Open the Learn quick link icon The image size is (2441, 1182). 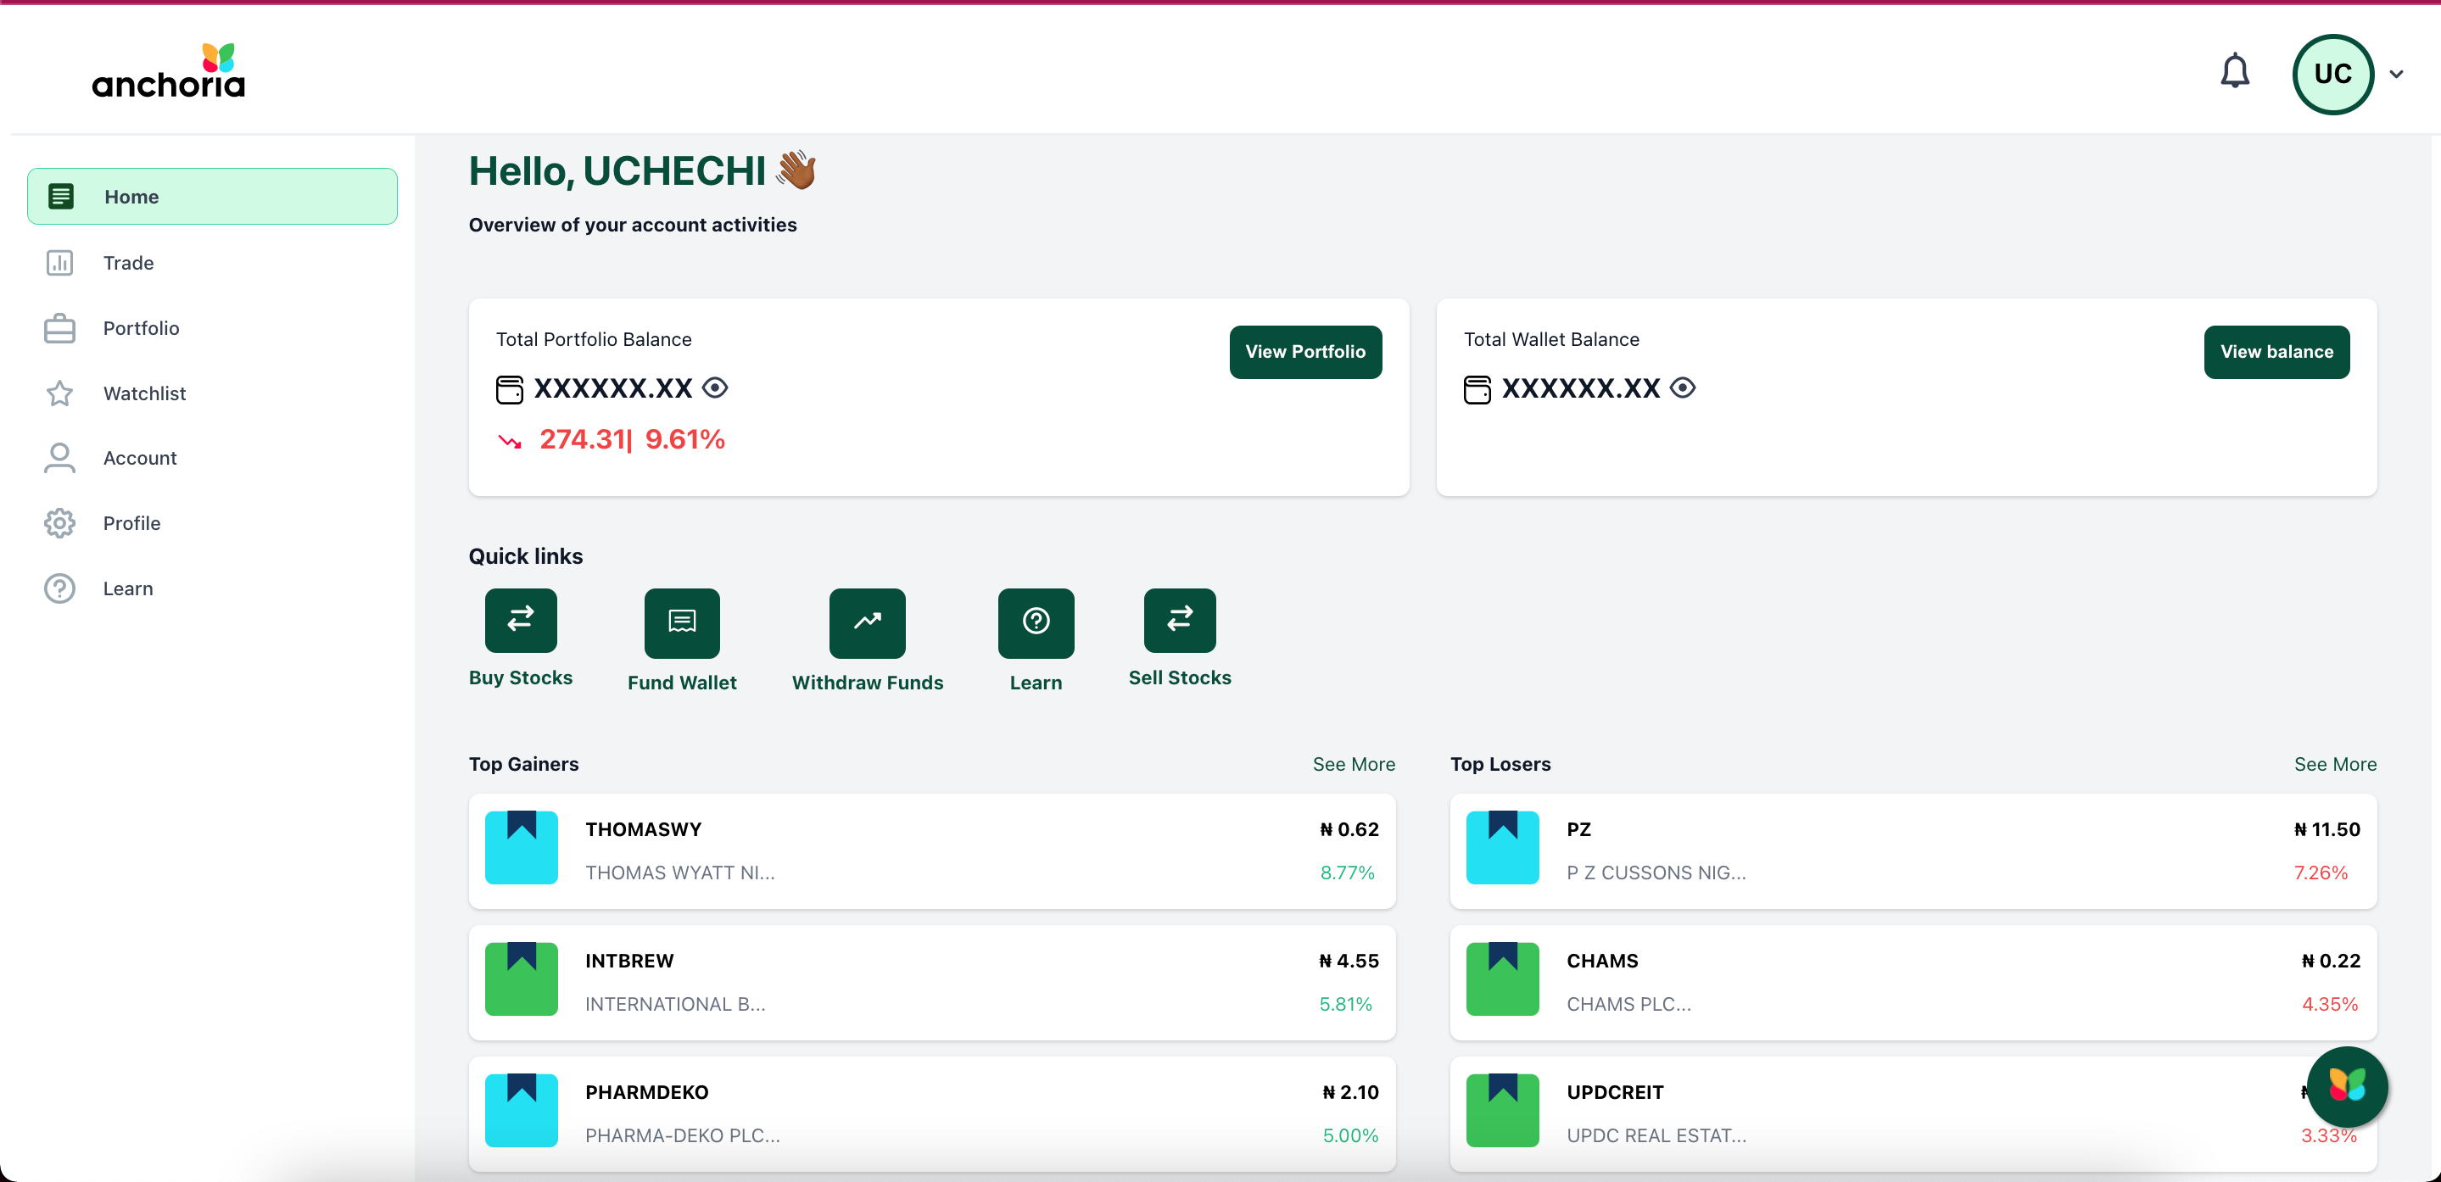click(x=1035, y=622)
